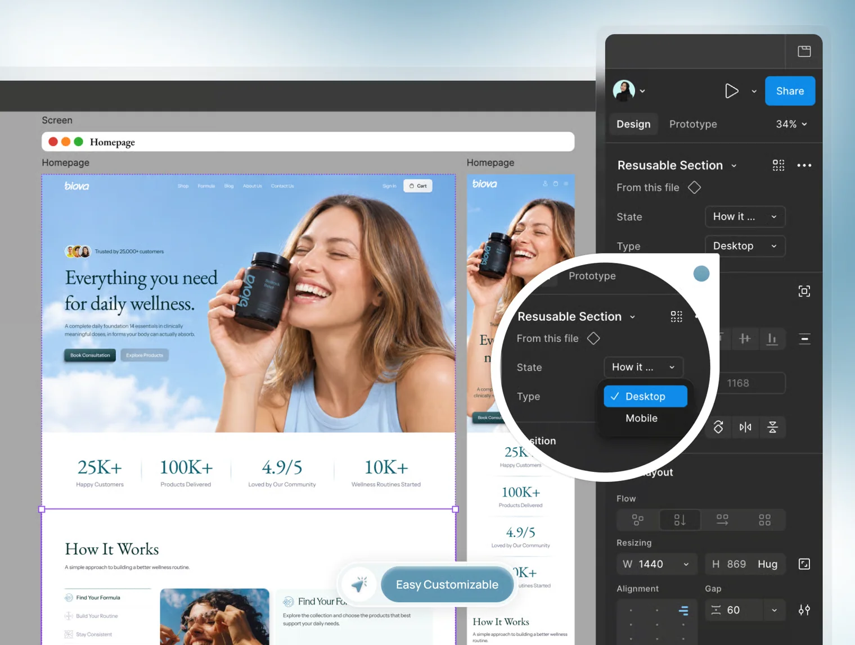855x645 pixels.
Task: Click the component properties grid icon in the panel
Action: pyautogui.click(x=778, y=165)
